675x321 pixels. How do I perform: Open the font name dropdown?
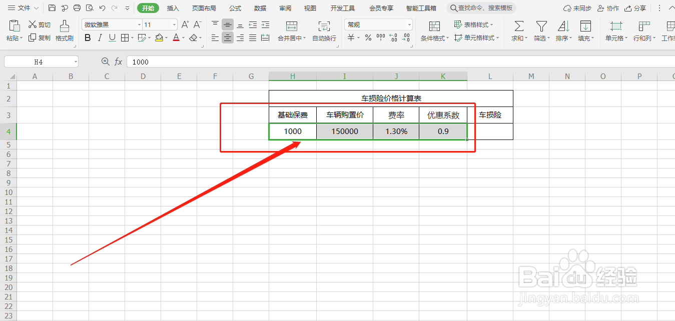[139, 24]
